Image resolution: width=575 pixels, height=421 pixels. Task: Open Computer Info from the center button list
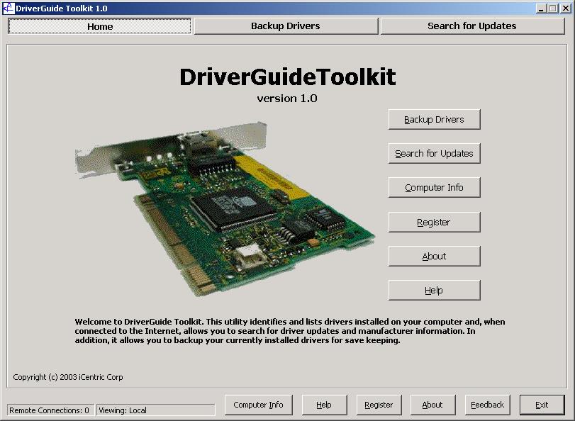tap(434, 187)
